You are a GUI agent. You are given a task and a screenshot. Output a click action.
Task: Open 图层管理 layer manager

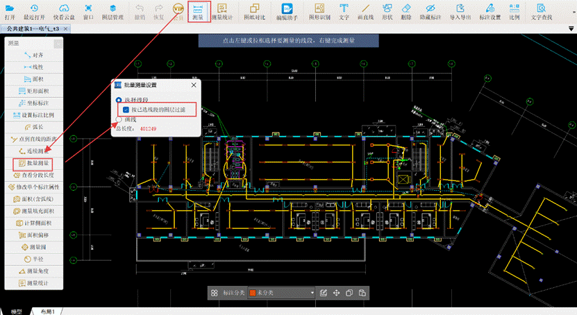click(x=113, y=12)
